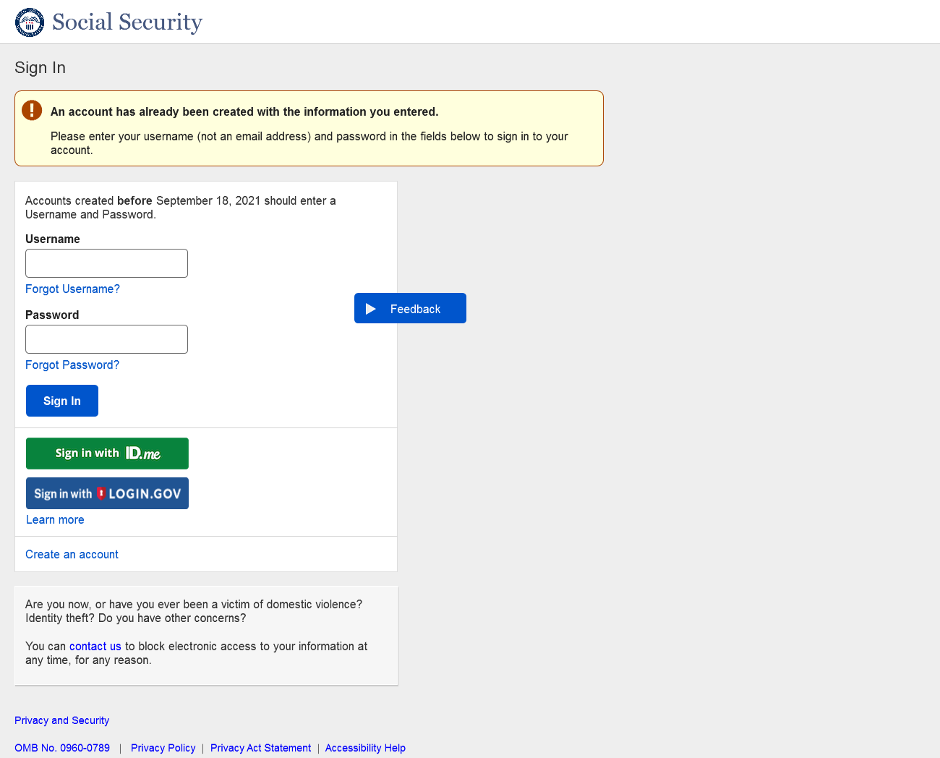Expand the Feedback panel
Viewport: 940px width, 758px height.
click(x=410, y=309)
